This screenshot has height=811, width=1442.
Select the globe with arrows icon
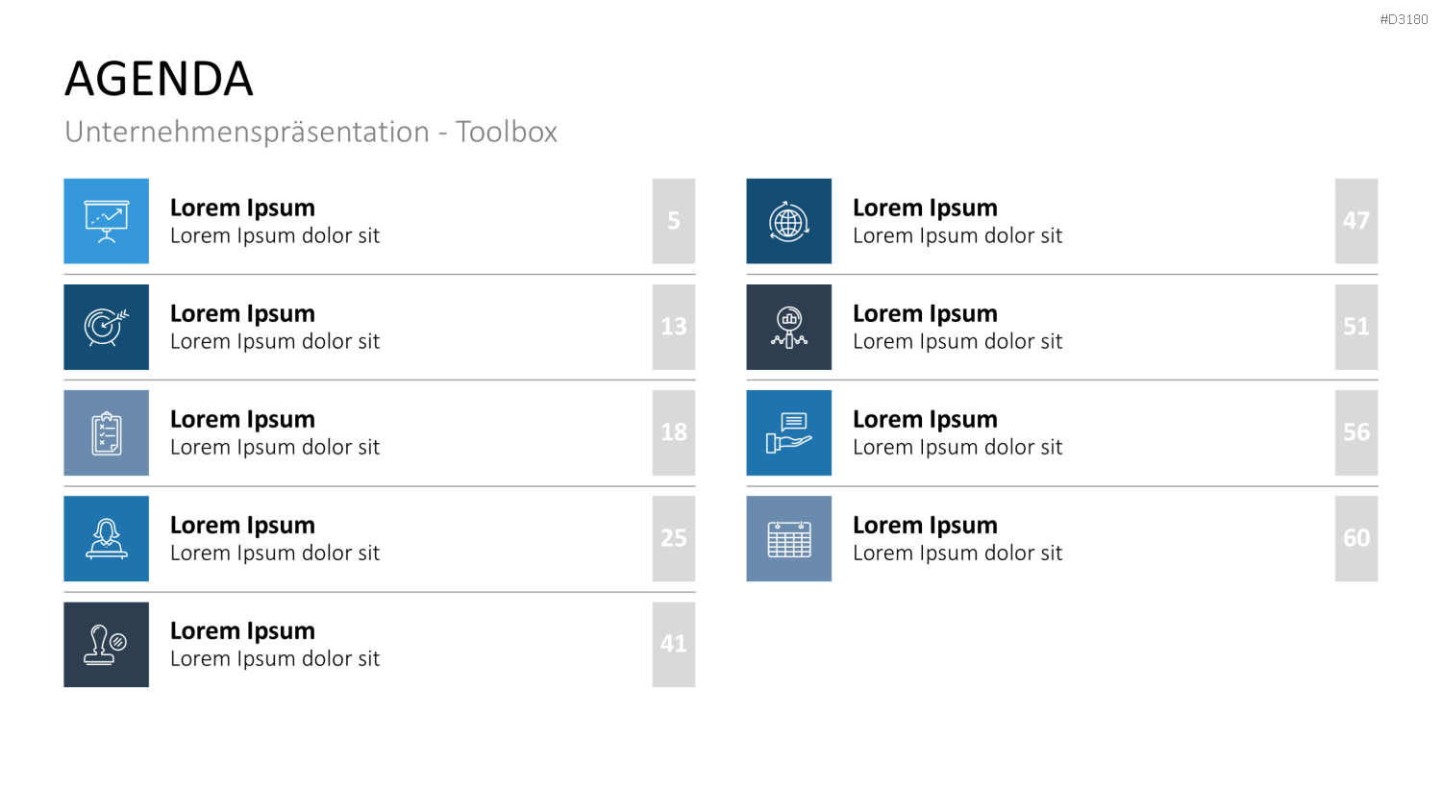789,221
